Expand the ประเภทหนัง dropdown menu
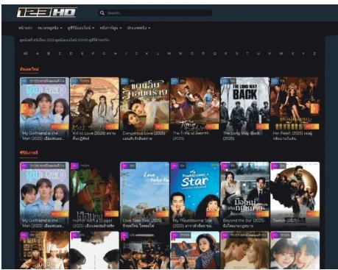Viewport: 338px width, 270px height. [x=138, y=28]
